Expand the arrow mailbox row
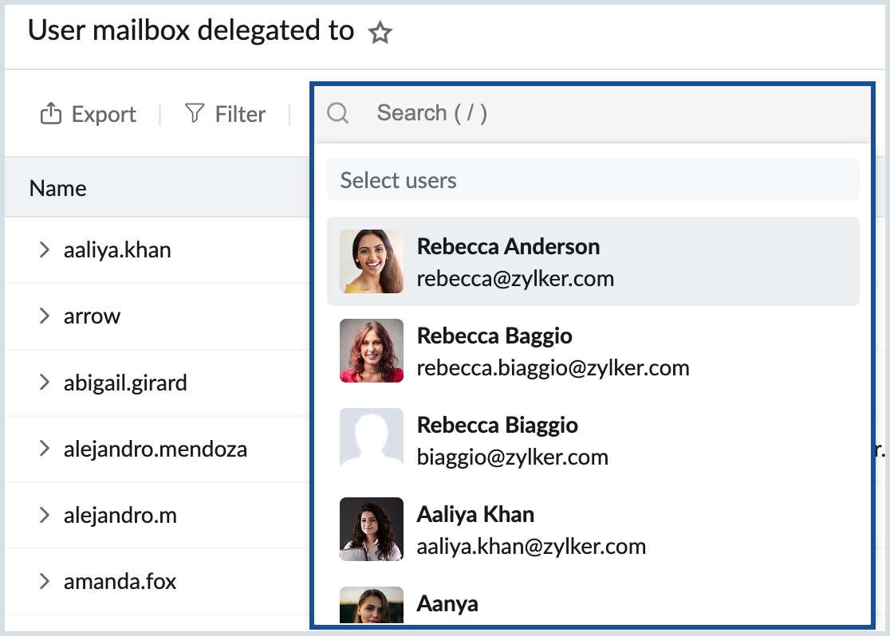The image size is (890, 636). point(45,316)
